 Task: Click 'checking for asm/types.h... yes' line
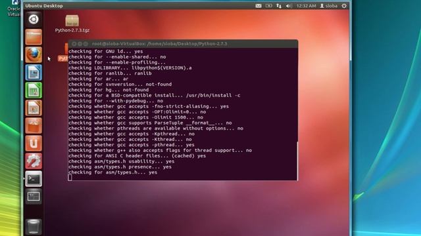coord(112,172)
